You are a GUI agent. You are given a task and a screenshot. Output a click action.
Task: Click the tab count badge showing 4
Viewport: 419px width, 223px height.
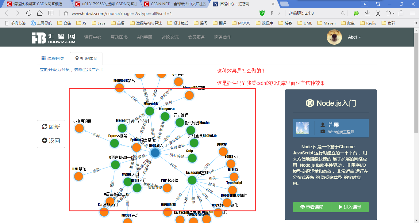(364, 4)
